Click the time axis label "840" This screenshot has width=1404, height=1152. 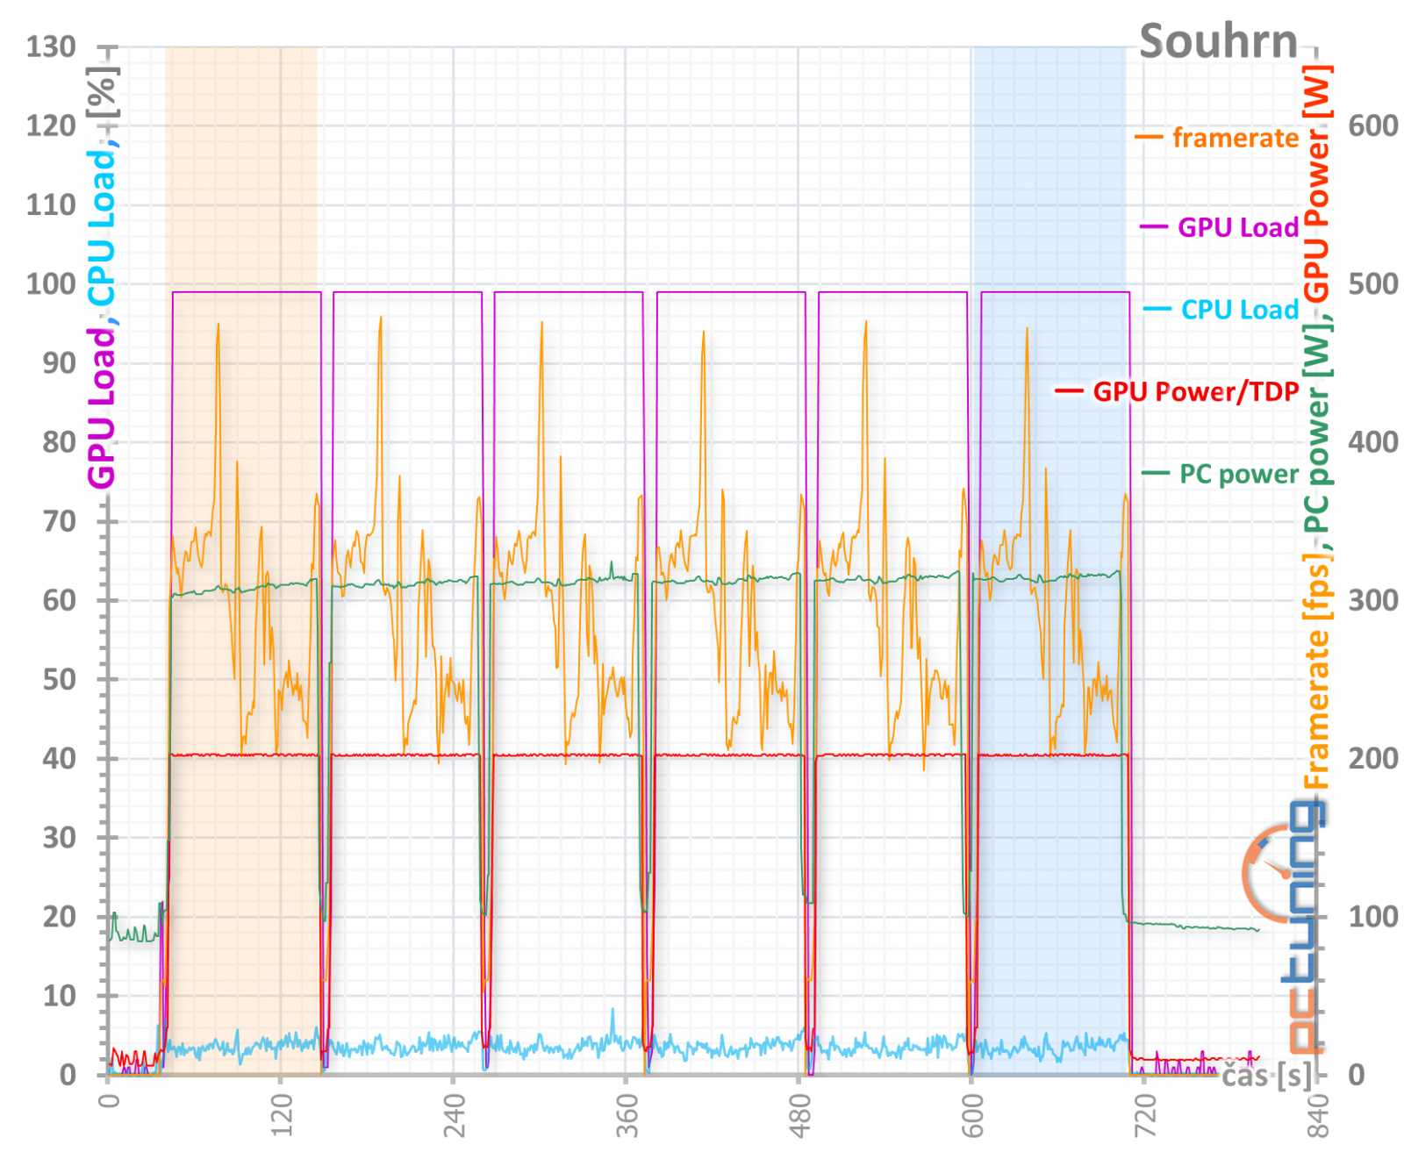point(1318,1114)
